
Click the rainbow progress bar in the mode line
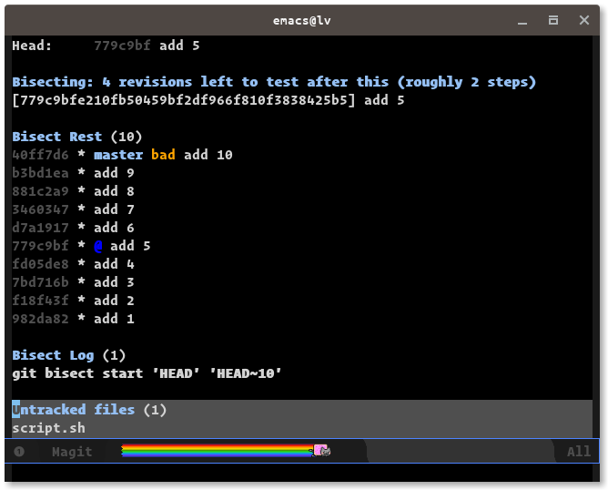218,451
